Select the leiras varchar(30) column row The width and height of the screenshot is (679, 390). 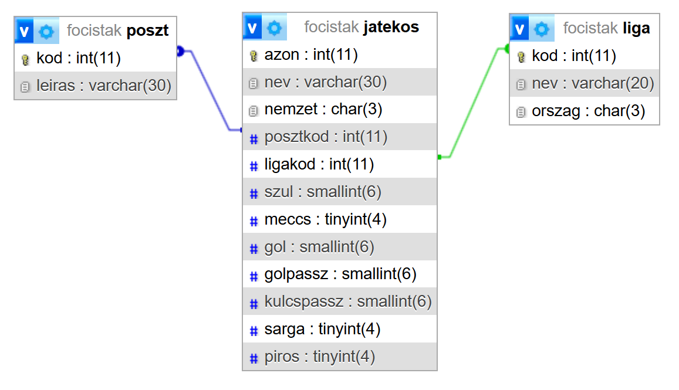click(95, 86)
